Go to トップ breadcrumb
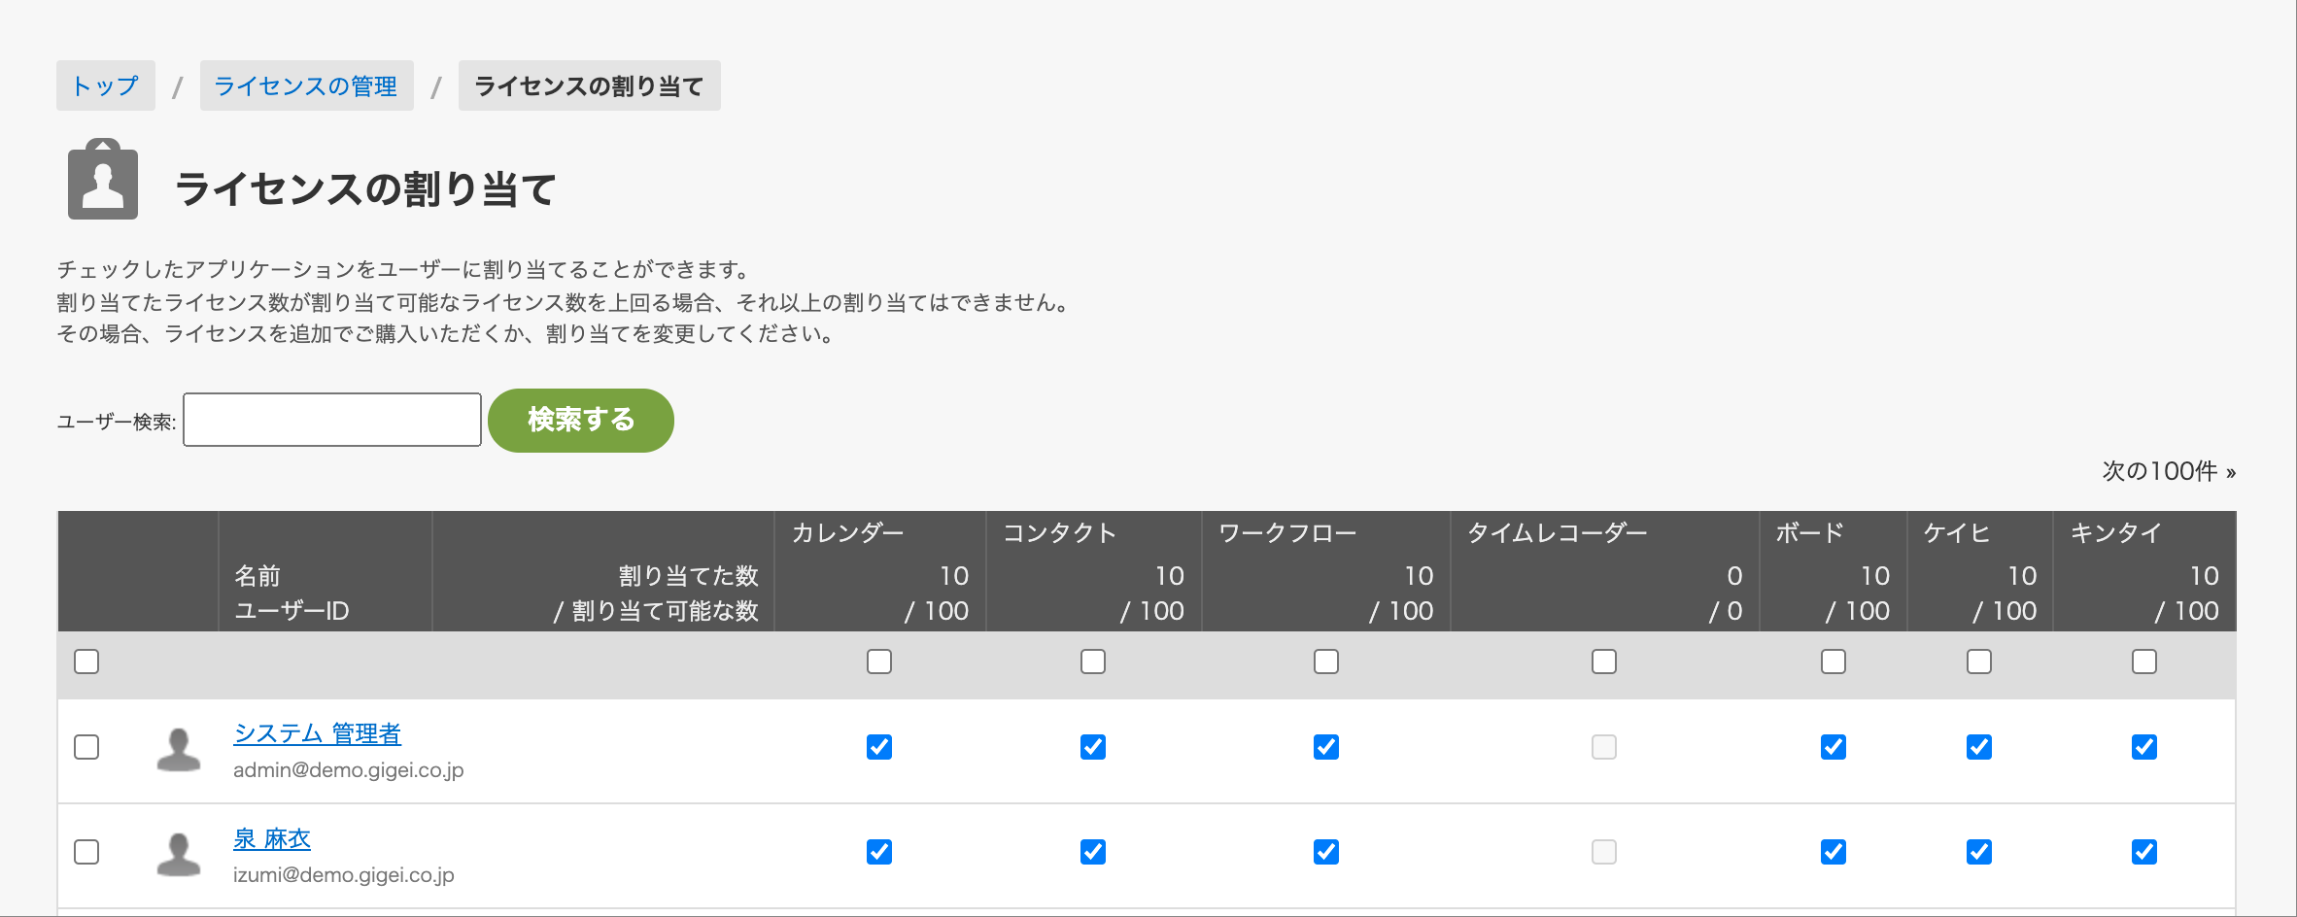This screenshot has height=917, width=2297. [106, 85]
